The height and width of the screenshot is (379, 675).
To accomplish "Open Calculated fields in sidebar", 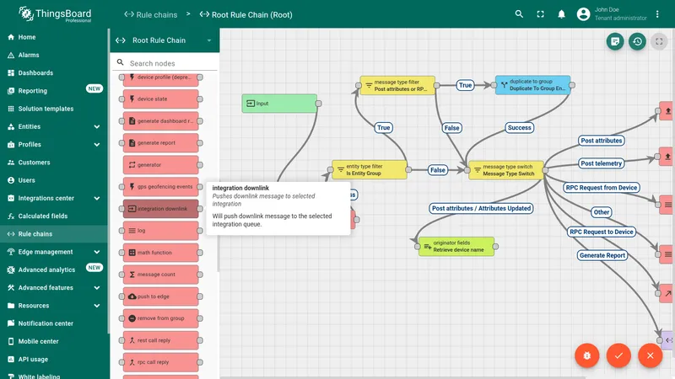I will pos(54,216).
